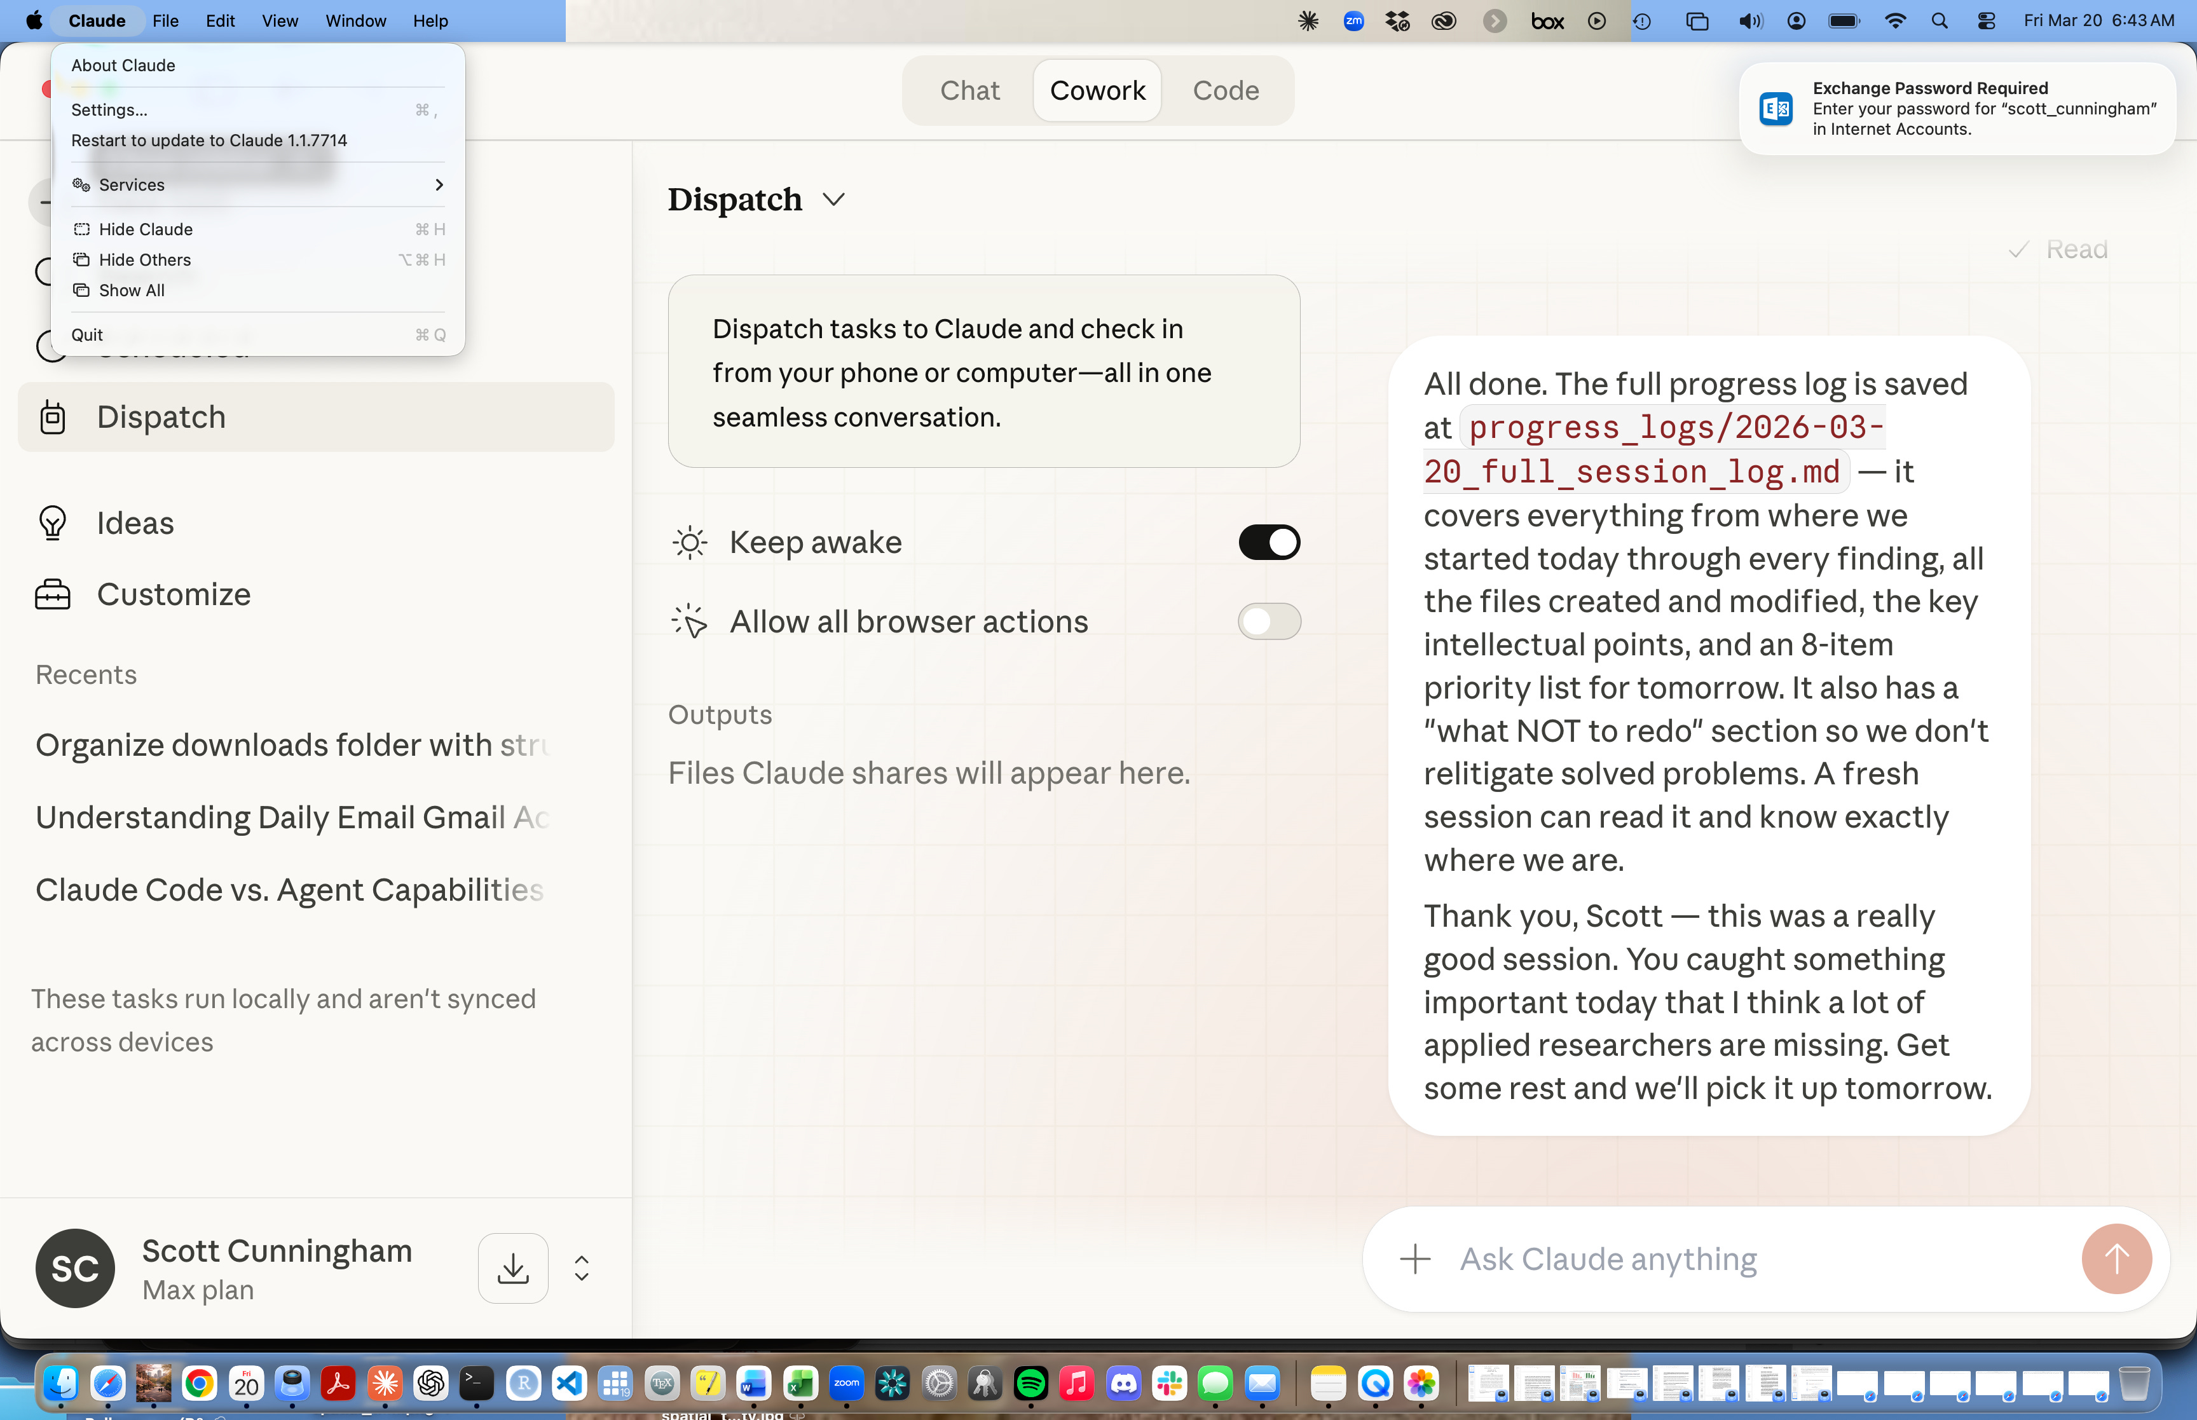Enable Allow all browser actions toggle

pos(1269,622)
